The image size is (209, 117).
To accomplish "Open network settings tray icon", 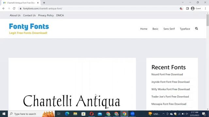I will point(179,114).
